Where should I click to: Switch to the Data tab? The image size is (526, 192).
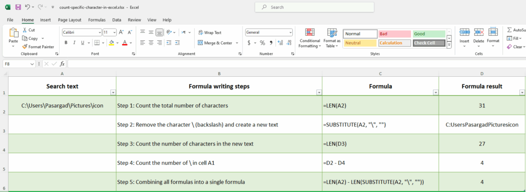[117, 20]
